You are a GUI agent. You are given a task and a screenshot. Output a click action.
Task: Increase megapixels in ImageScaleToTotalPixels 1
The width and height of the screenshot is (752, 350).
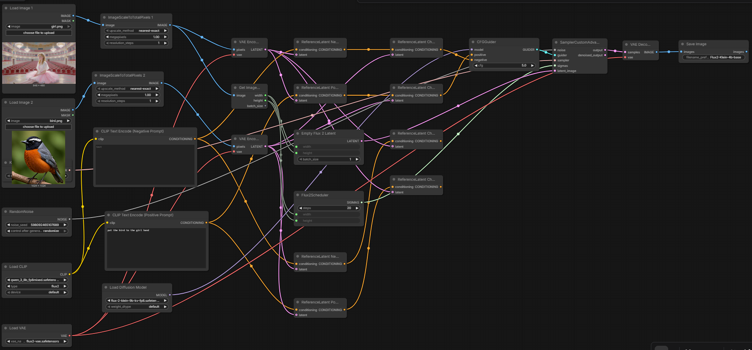coord(165,37)
